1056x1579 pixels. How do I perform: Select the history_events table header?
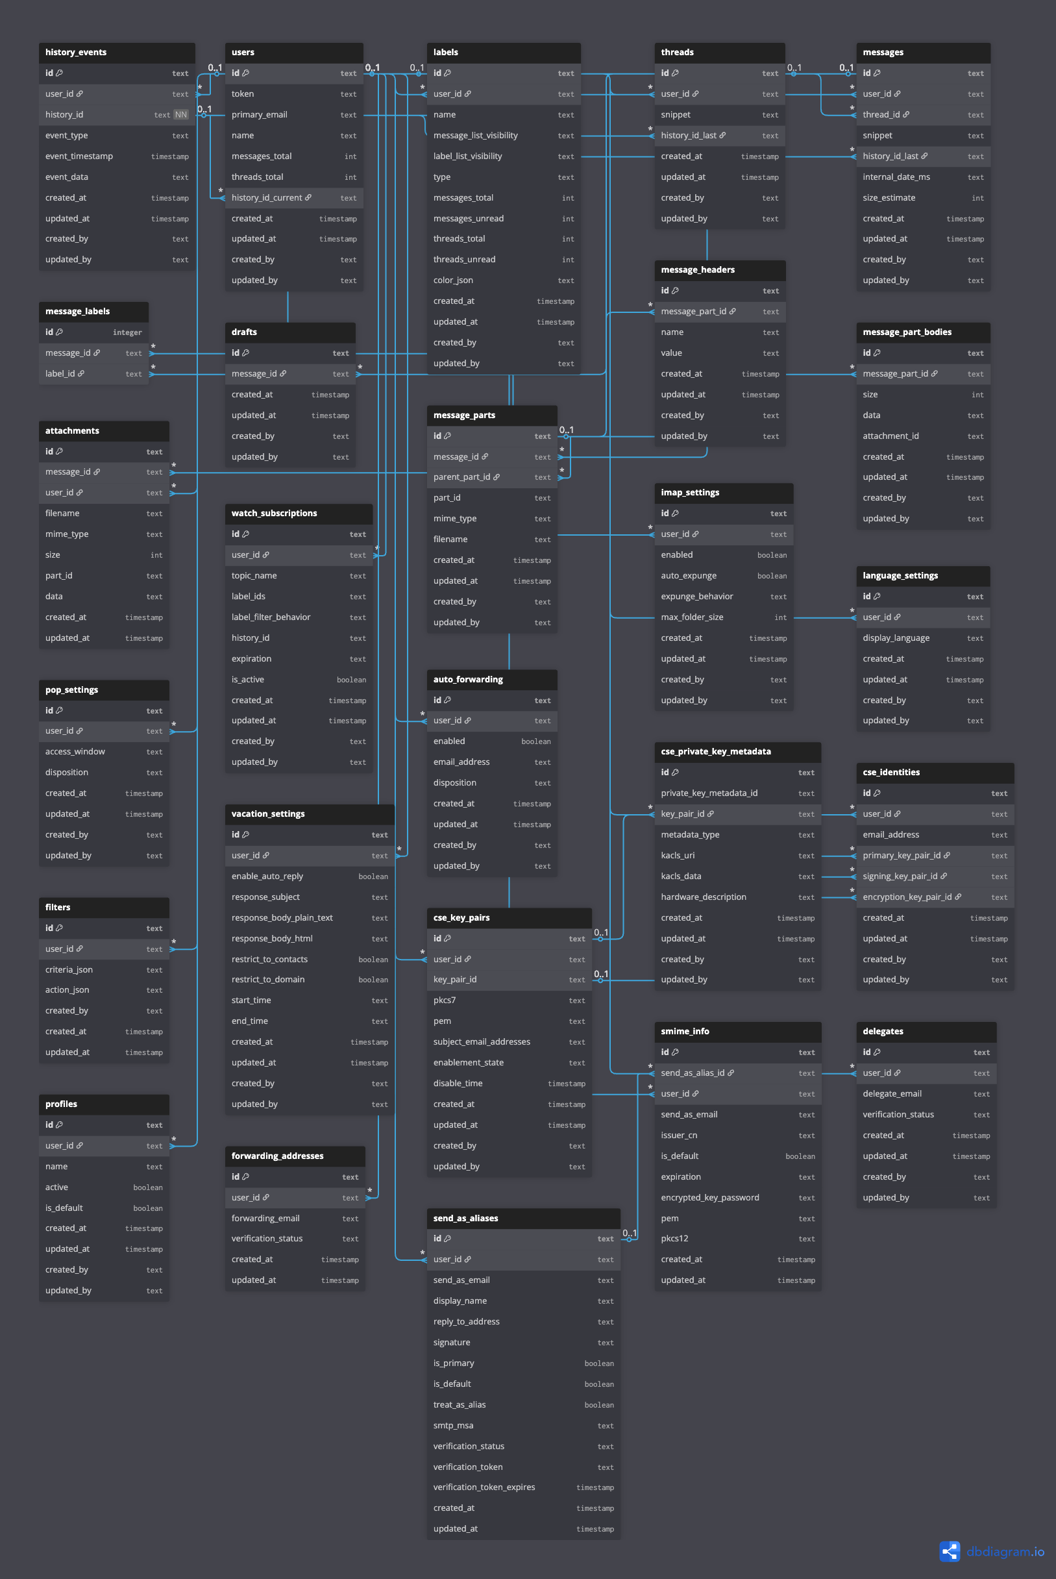[x=117, y=52]
